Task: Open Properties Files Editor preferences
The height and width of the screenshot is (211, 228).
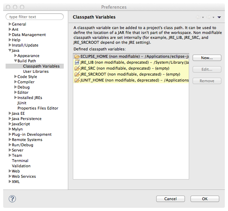Action: (38, 108)
